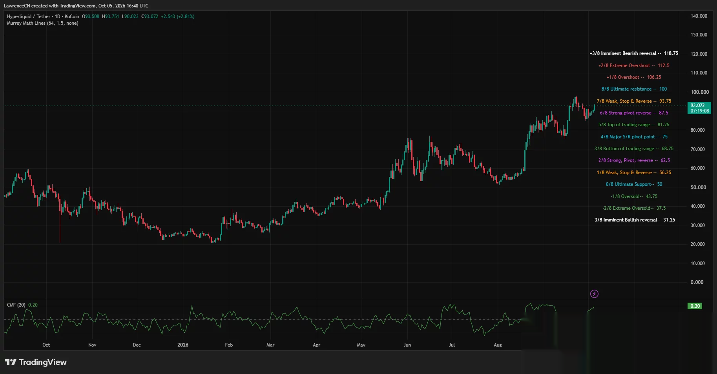Click the '+2/8 Extreme Overshoot' level label

click(634, 65)
